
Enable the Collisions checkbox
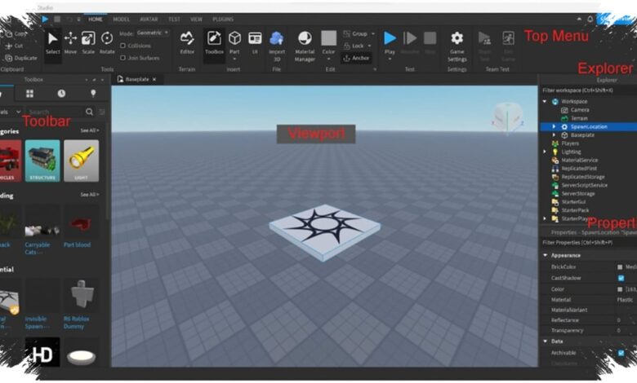tap(122, 46)
